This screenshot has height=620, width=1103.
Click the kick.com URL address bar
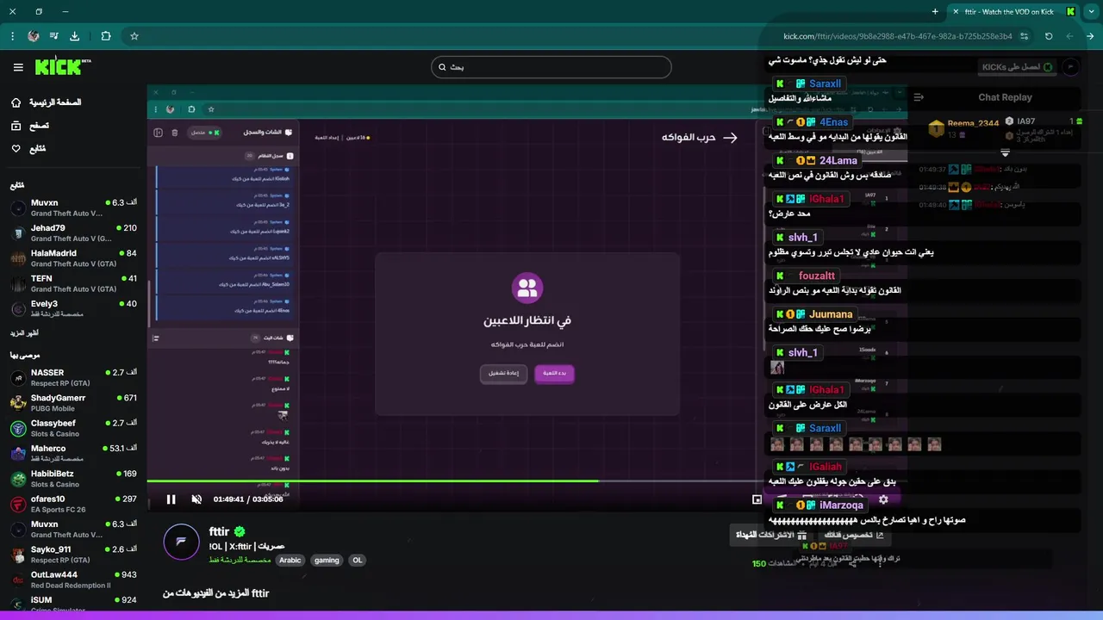coord(897,36)
